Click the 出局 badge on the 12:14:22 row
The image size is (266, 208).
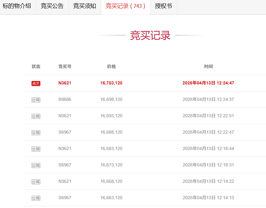pos(36,181)
